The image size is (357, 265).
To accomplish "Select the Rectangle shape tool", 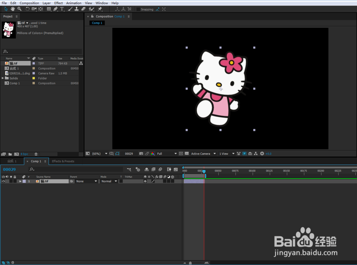I will [x=49, y=9].
